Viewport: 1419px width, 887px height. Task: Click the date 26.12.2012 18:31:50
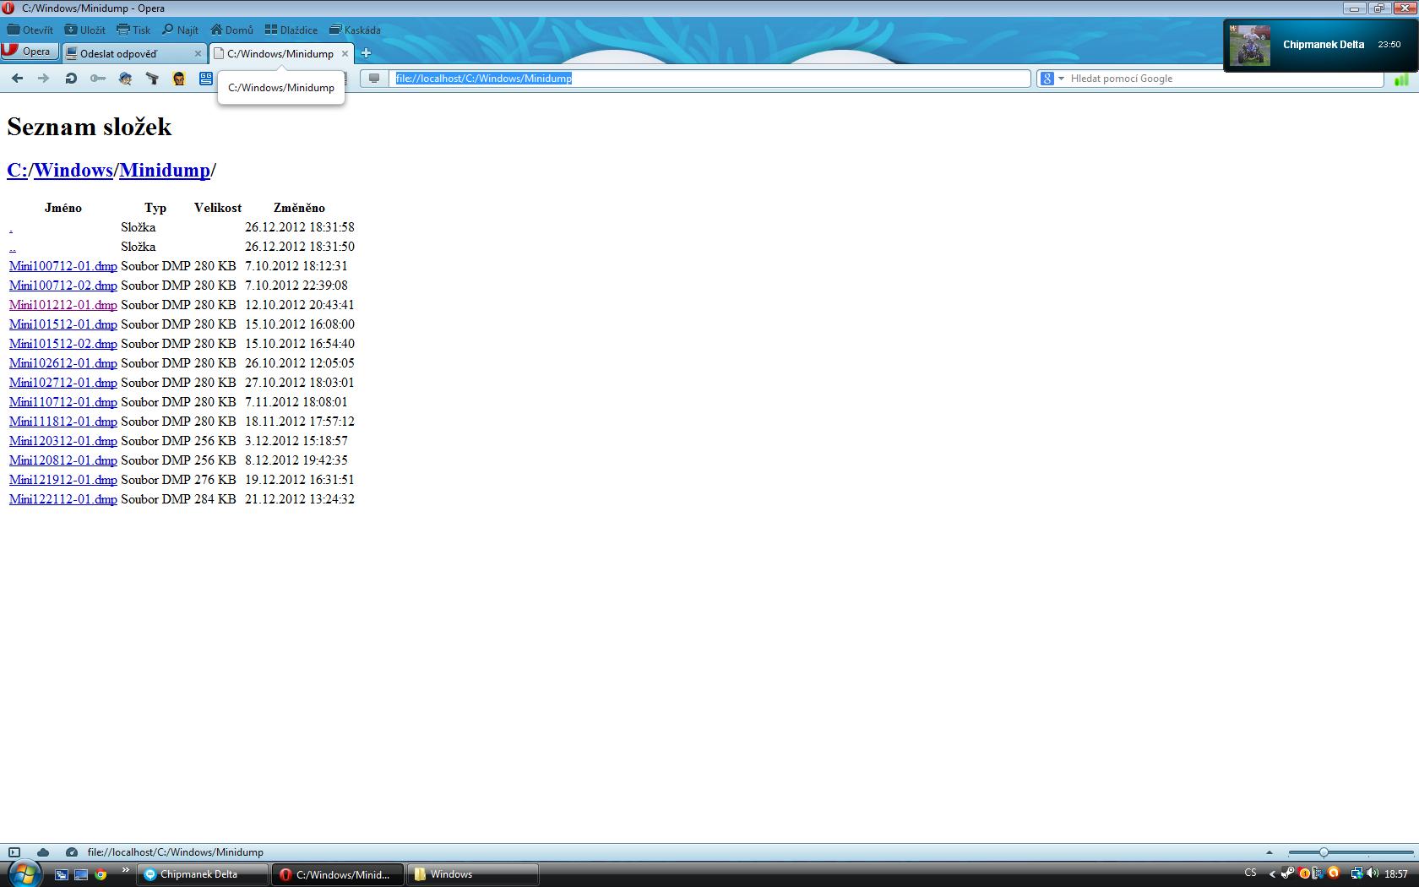click(300, 247)
